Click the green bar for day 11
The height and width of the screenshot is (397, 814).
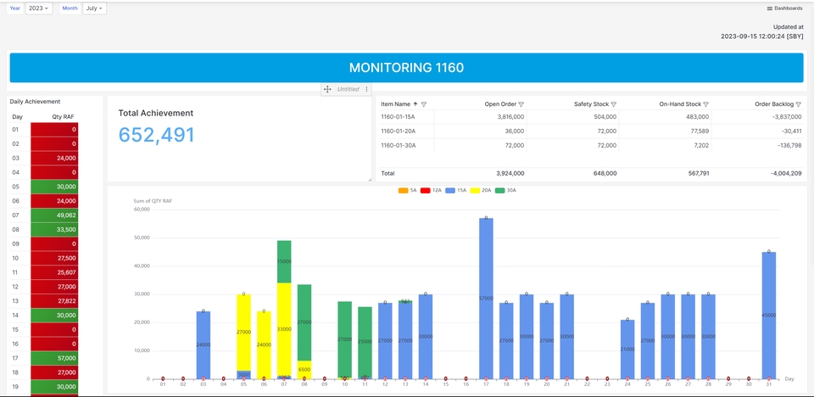(365, 342)
